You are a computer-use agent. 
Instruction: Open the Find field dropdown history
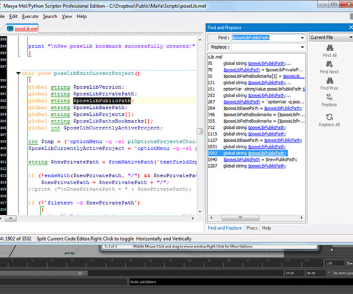[302, 38]
